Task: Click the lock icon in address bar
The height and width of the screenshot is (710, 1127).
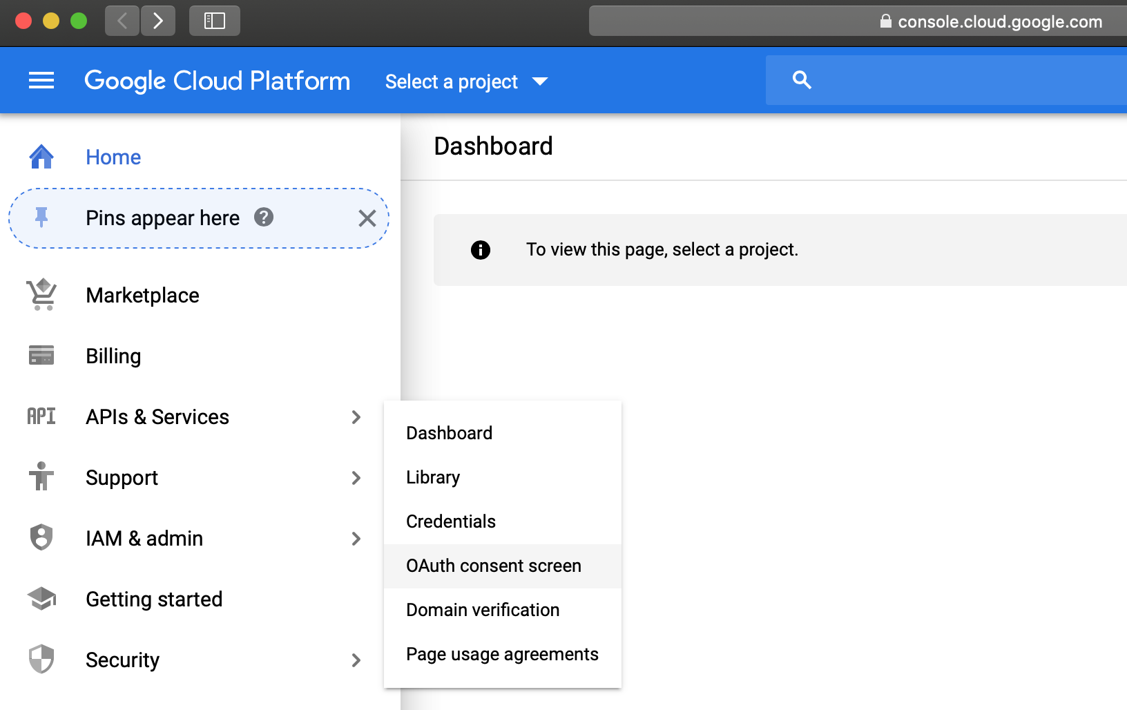Action: point(885,21)
